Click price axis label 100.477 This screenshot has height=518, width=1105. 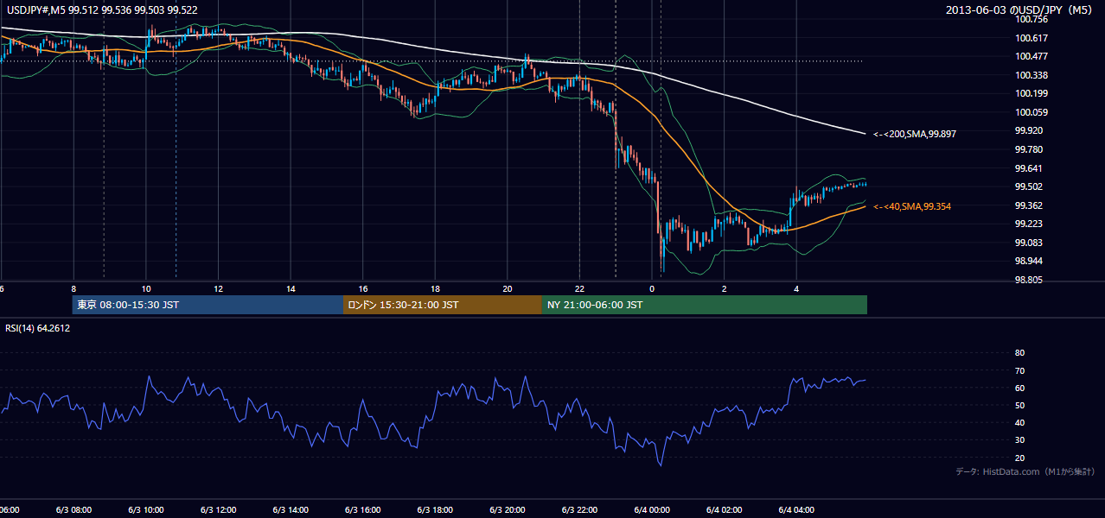click(x=1032, y=56)
